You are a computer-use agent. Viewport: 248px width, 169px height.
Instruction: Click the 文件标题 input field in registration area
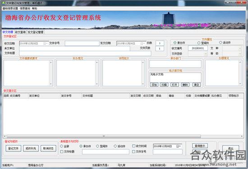coord(85,53)
